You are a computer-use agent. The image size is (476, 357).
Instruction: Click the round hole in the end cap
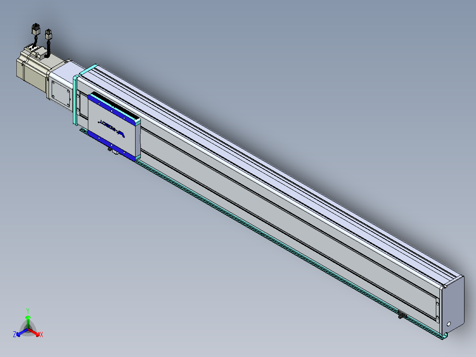tap(449, 324)
